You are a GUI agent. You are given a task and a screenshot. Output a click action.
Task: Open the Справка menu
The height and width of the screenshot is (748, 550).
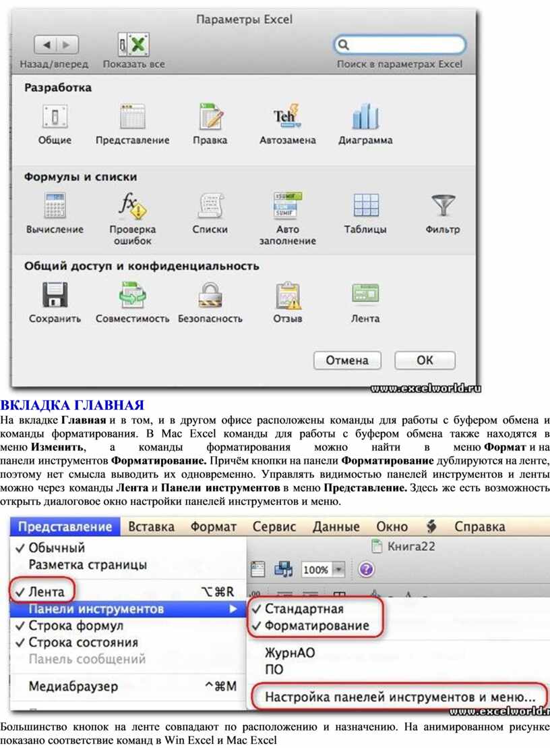(x=479, y=527)
